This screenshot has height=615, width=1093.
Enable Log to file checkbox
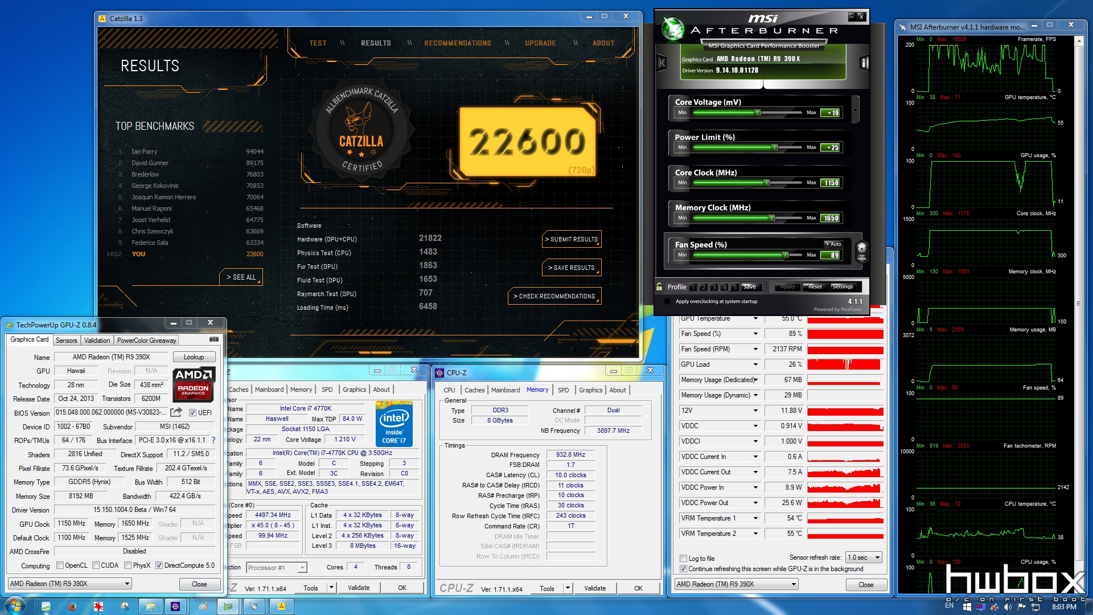(683, 559)
